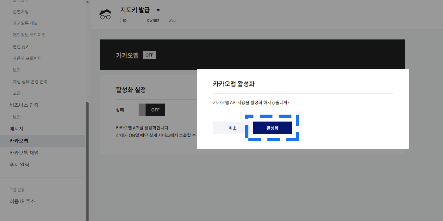Click the 지도키 발급 app title

click(135, 10)
